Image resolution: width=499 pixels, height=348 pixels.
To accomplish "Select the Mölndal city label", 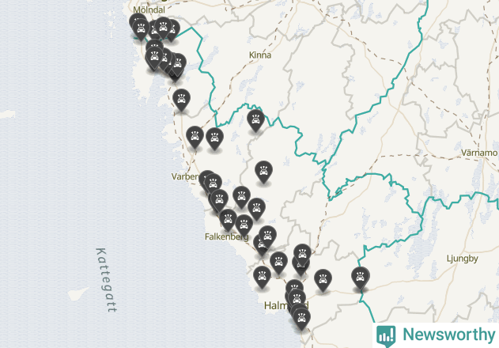I will click(x=149, y=9).
